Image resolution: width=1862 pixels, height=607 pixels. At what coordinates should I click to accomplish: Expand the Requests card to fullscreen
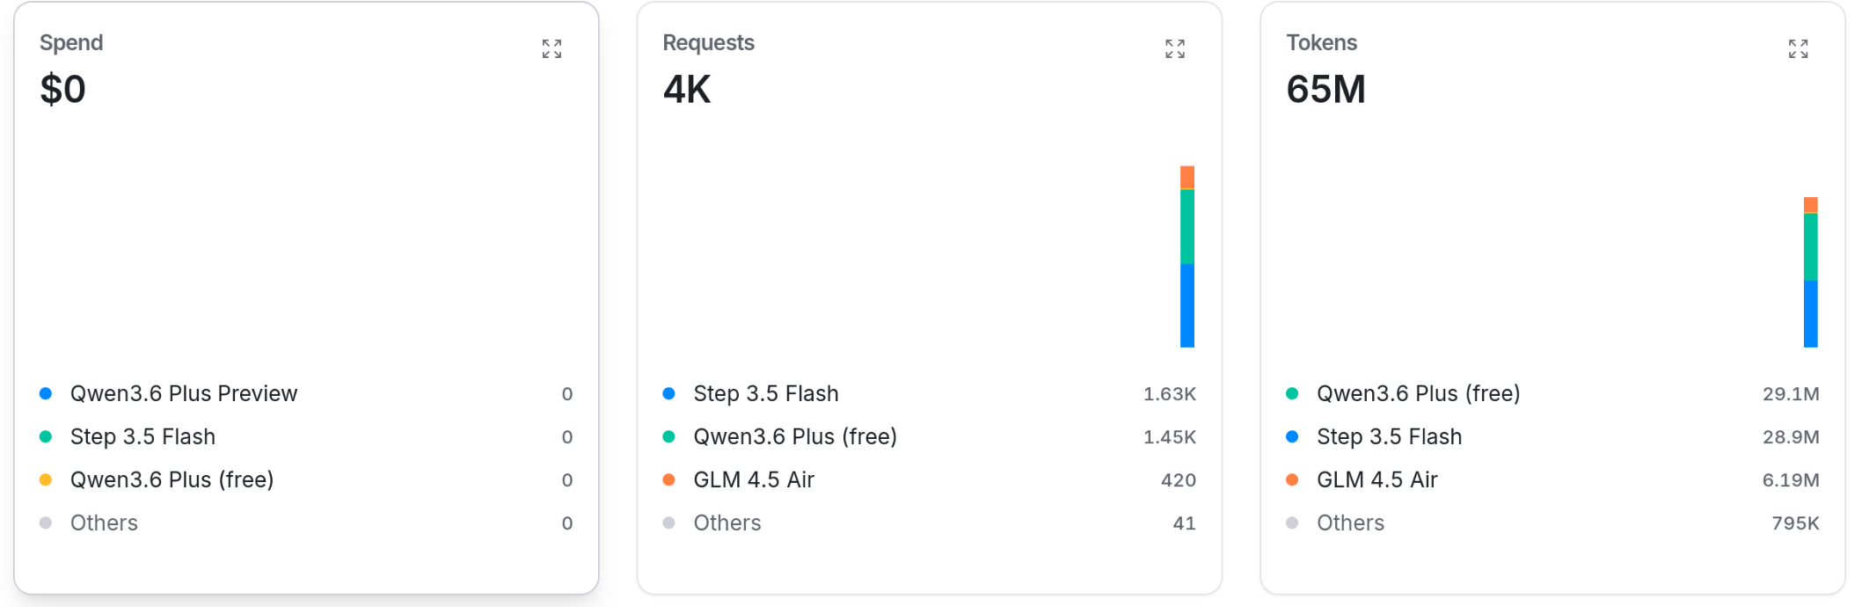pos(1174,48)
